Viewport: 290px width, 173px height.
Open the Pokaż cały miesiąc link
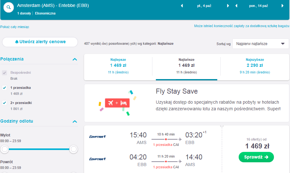point(14,27)
